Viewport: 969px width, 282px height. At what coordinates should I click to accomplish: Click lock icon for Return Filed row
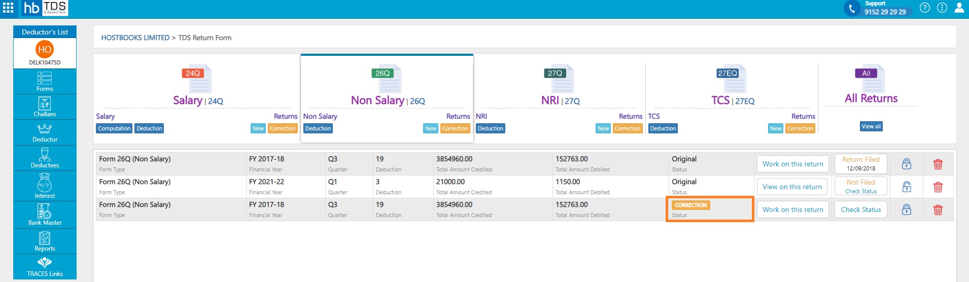pos(907,164)
